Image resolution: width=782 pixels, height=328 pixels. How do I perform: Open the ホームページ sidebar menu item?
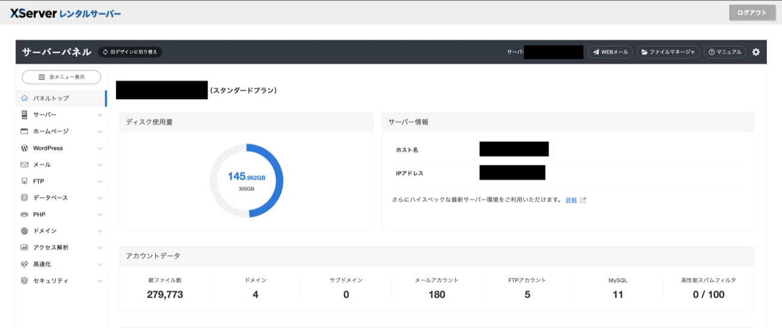pos(61,131)
